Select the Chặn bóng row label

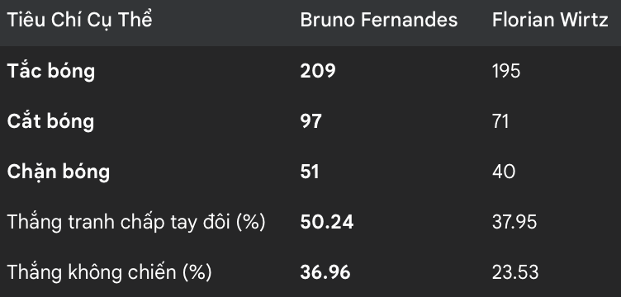tap(59, 172)
